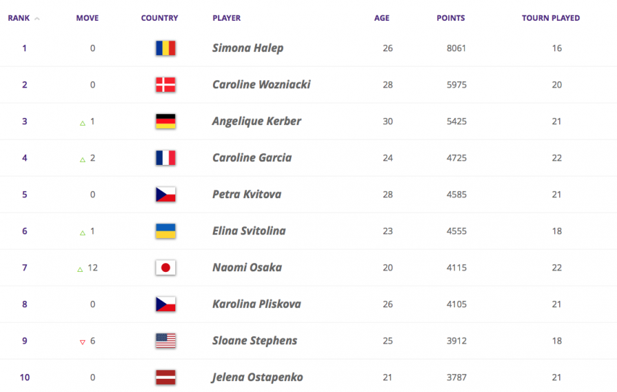Click the Romania flag icon
The image size is (617, 392).
(165, 48)
